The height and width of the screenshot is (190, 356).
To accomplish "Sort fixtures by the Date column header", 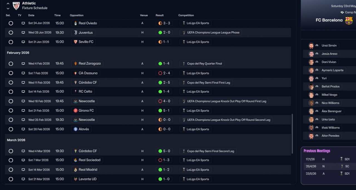I will coord(31,15).
